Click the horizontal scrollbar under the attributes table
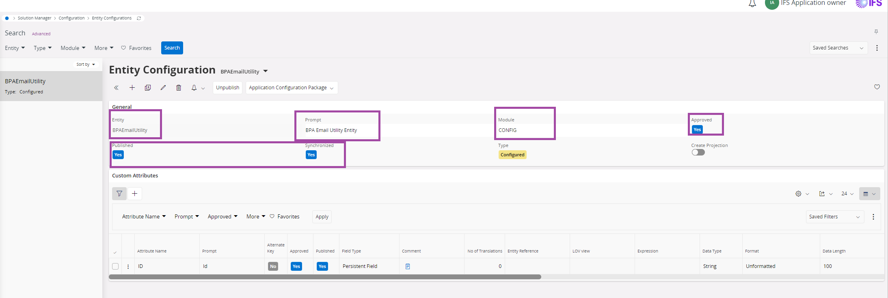This screenshot has width=888, height=298. coord(325,277)
